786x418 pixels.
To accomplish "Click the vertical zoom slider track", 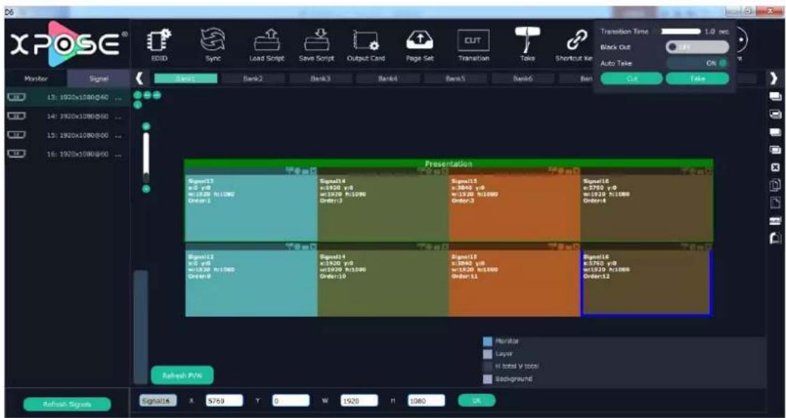I will coord(146,157).
